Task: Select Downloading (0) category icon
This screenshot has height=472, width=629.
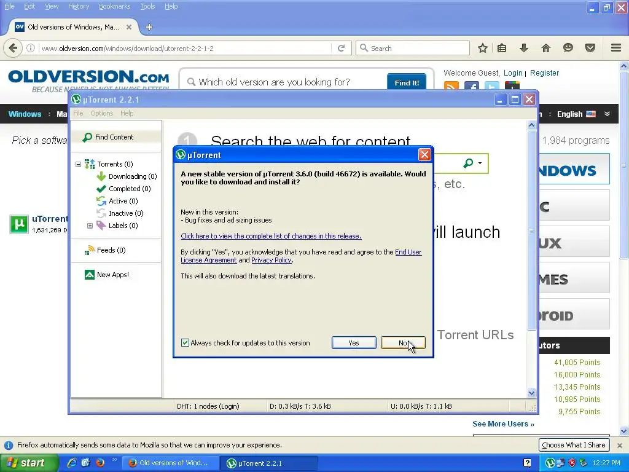Action: (101, 176)
